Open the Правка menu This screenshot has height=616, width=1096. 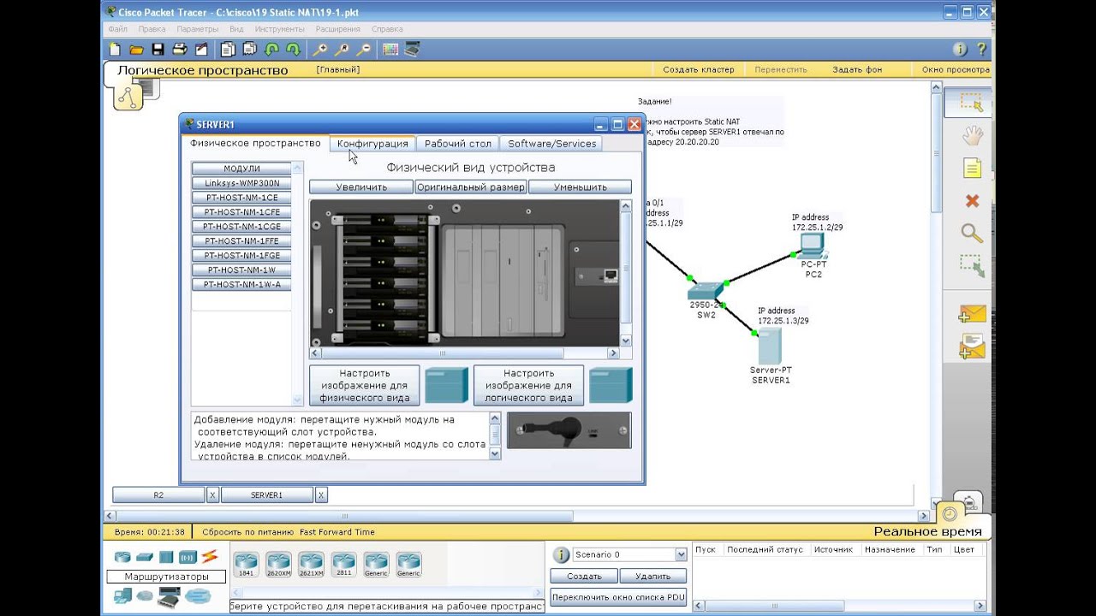coord(152,29)
